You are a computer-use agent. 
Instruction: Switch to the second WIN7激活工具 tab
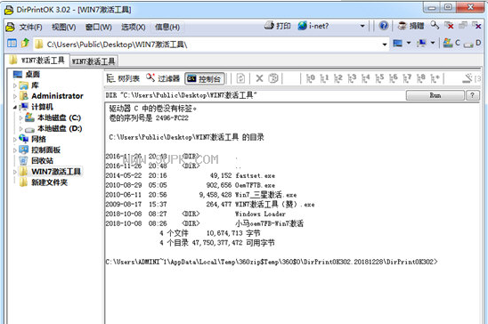tap(94, 61)
